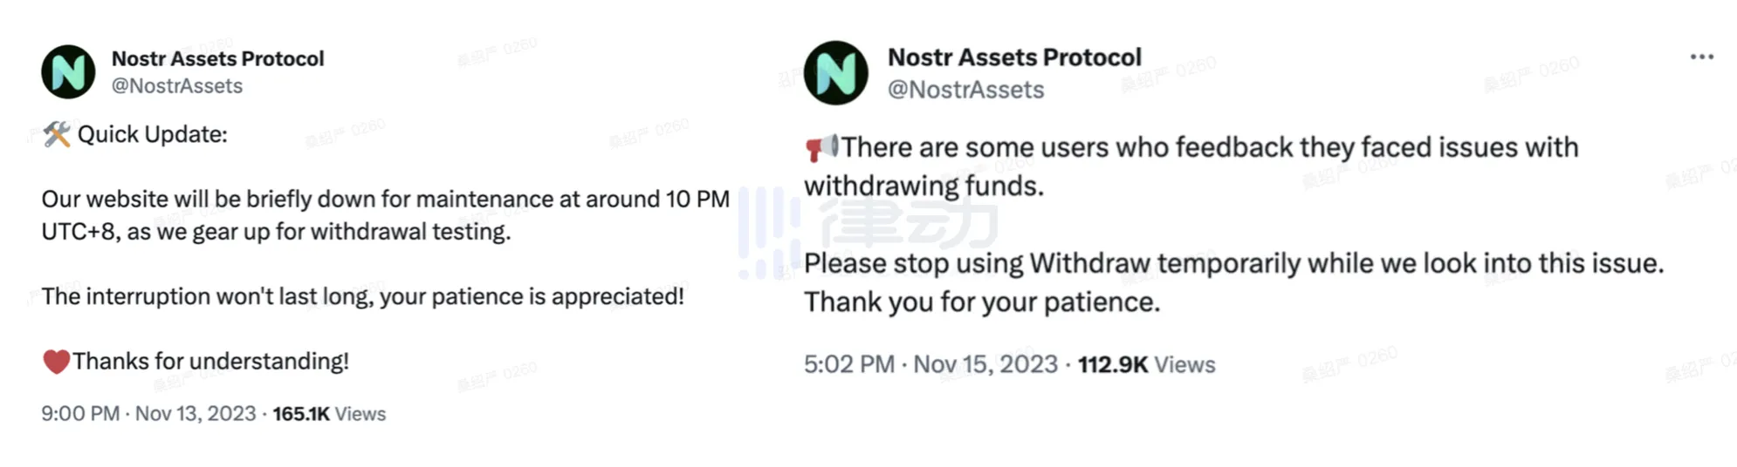Open the 9:00 PM Nov 13, 2023 timestamp
Viewport: 1737px width, 467px height.
tap(148, 414)
